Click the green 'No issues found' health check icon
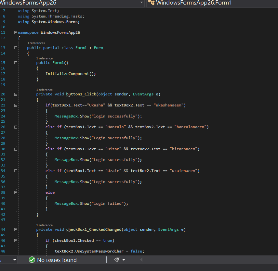 coord(32,260)
